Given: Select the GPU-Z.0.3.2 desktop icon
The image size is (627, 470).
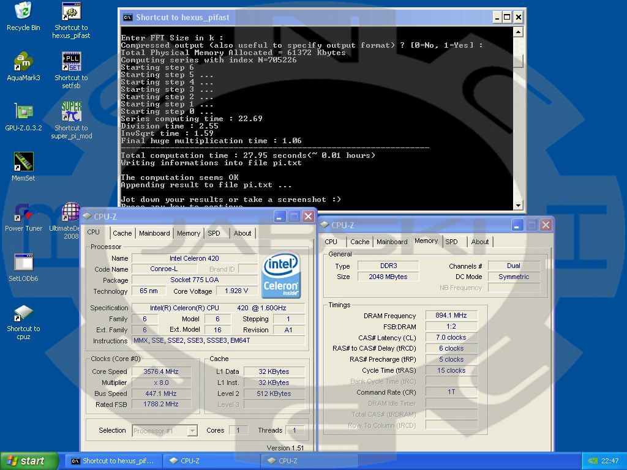Looking at the screenshot, I should (x=23, y=117).
